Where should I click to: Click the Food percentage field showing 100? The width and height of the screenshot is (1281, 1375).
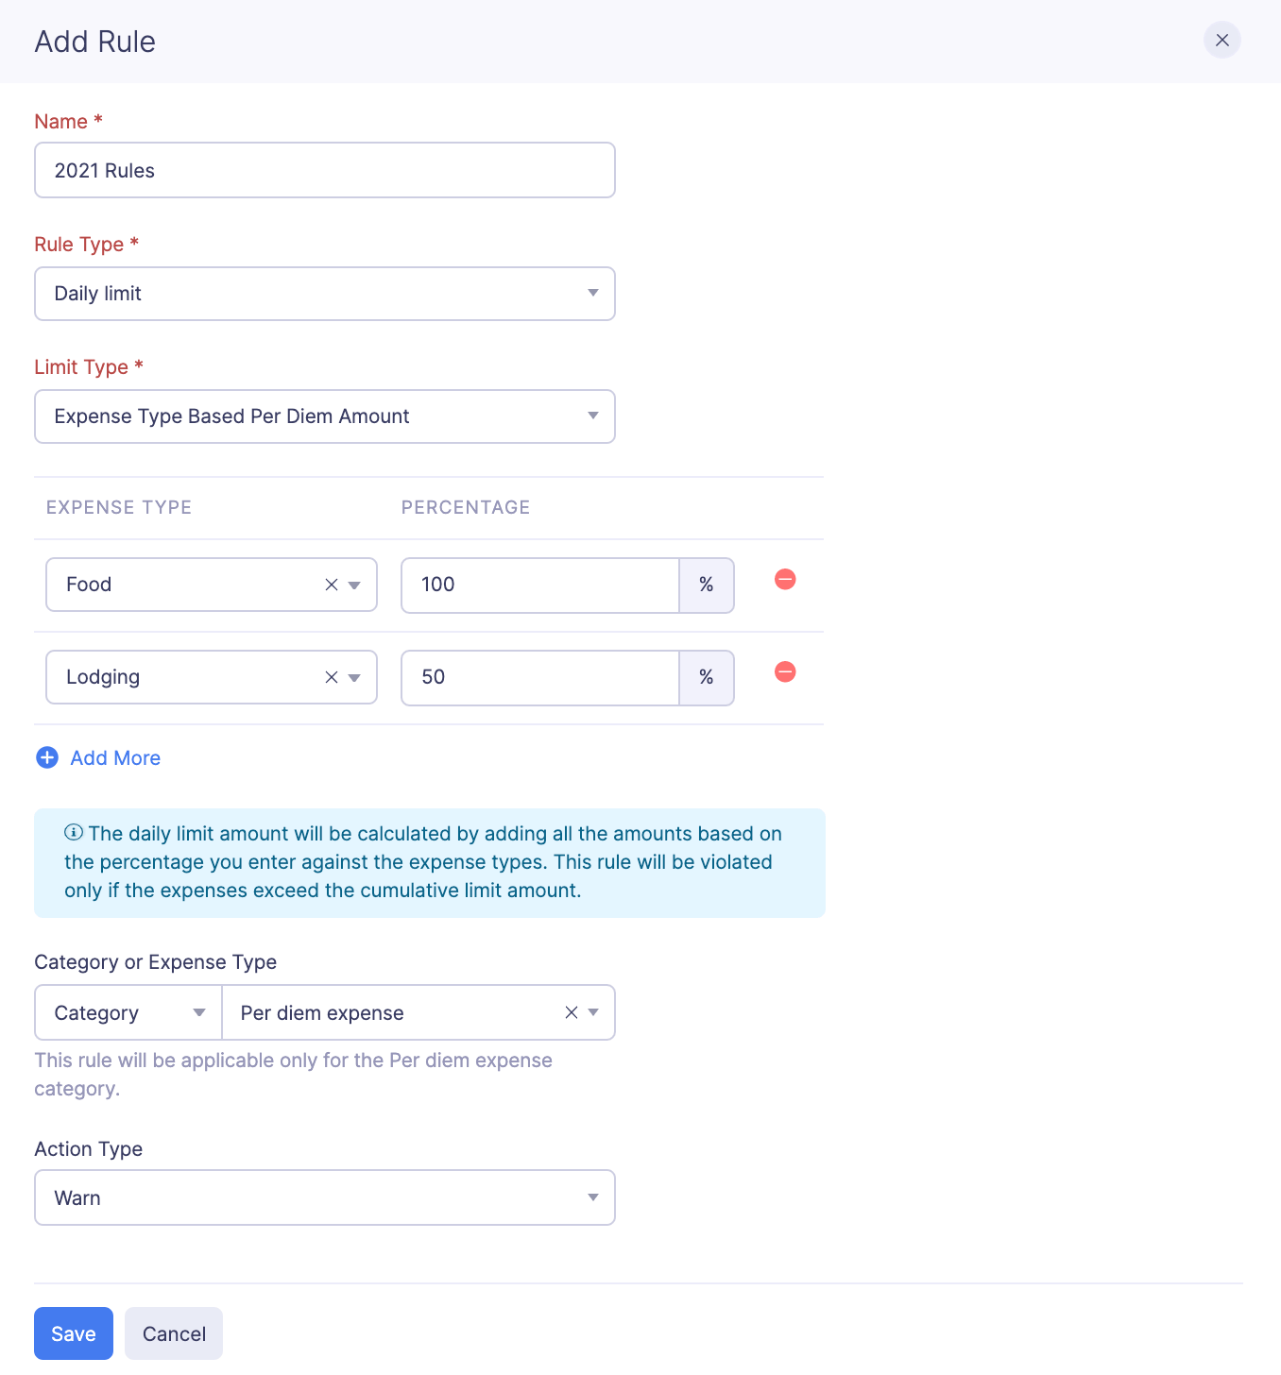tap(539, 585)
